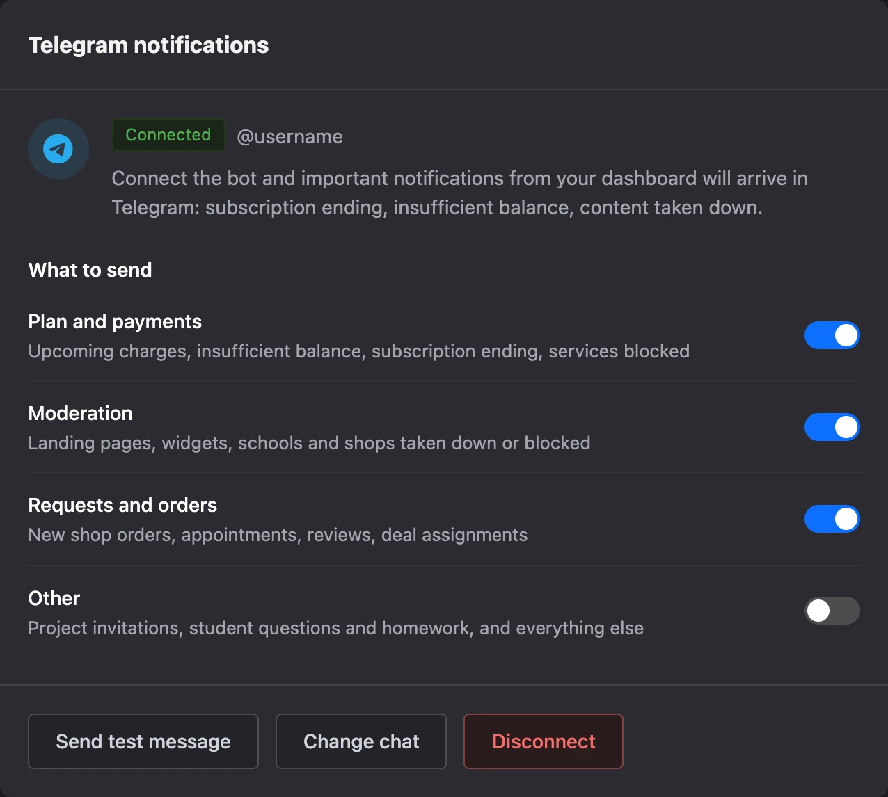Click the What to send heading
This screenshot has height=797, width=888.
(90, 270)
